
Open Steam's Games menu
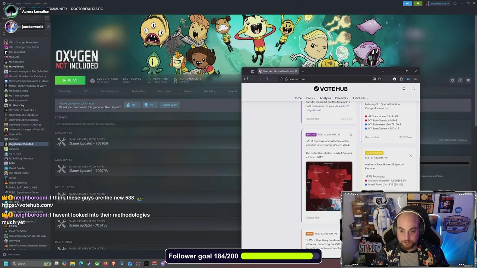click(37, 3)
